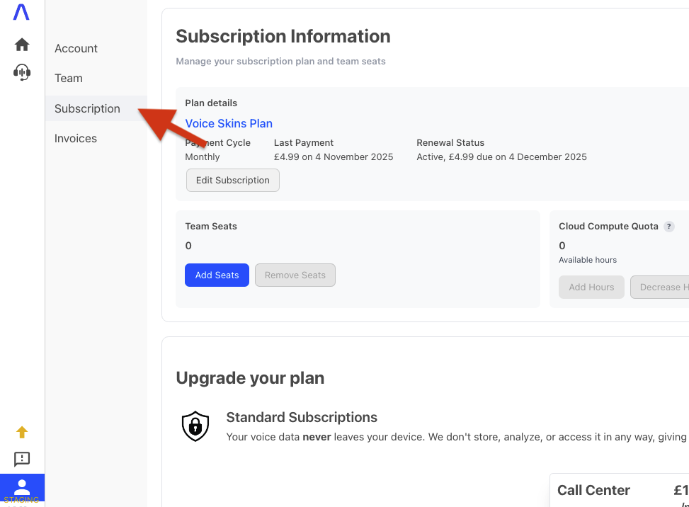Click the Remove Seats button
The image size is (689, 507).
(x=295, y=275)
